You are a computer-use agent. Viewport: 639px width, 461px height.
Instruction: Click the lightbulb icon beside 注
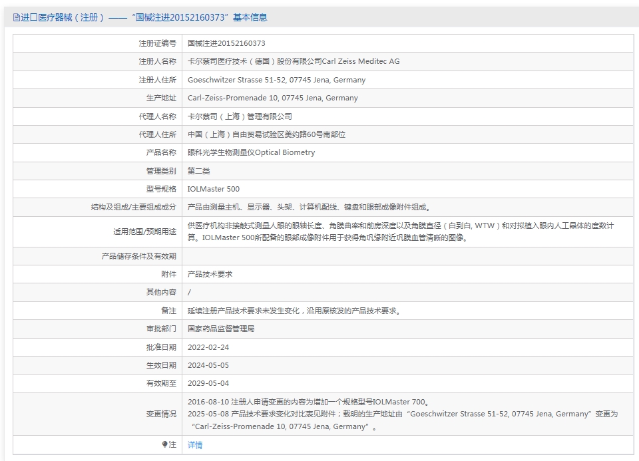point(164,444)
